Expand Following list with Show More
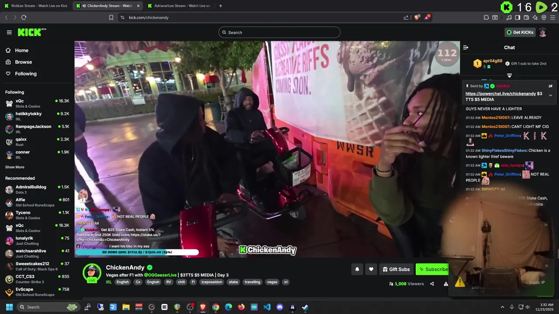This screenshot has height=314, width=559. tap(14, 167)
